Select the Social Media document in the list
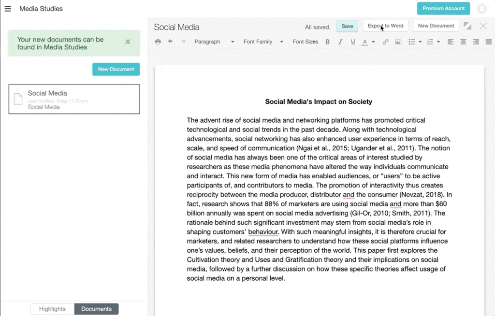495x316 pixels. (x=74, y=99)
